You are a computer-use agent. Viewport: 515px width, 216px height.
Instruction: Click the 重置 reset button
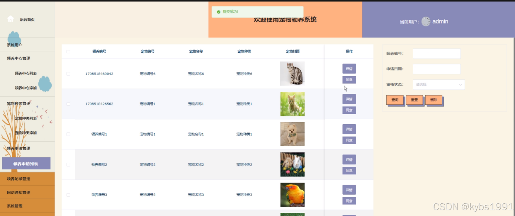point(414,100)
